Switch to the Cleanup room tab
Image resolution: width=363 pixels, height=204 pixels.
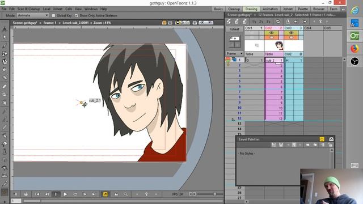(234, 9)
